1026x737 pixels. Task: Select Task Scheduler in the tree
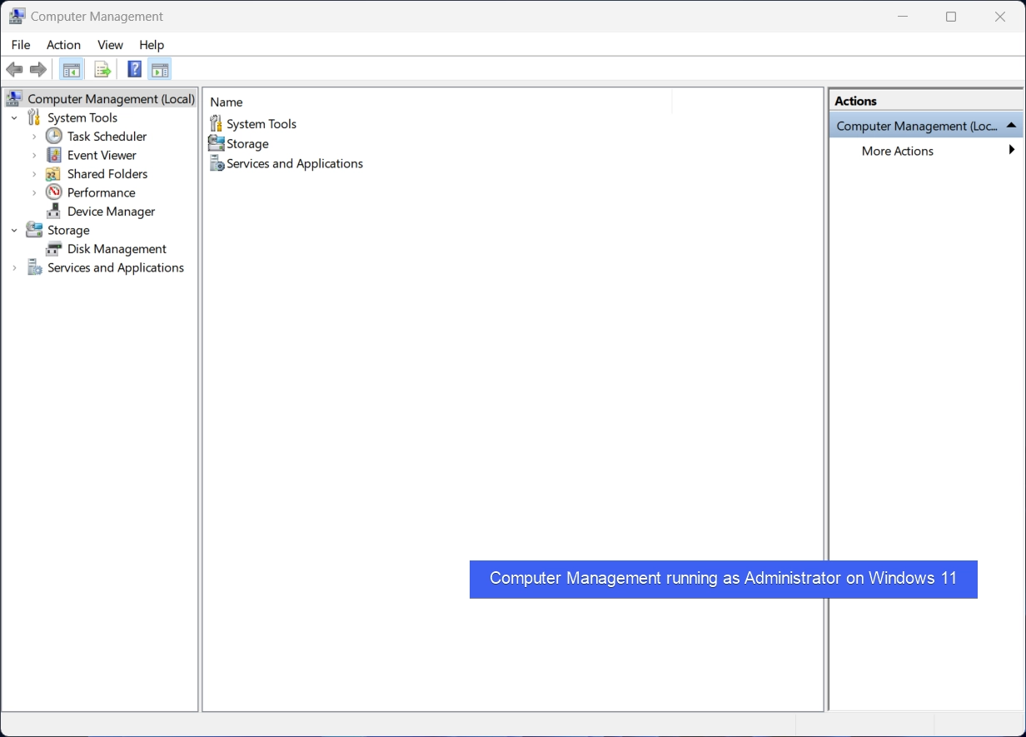pos(107,137)
